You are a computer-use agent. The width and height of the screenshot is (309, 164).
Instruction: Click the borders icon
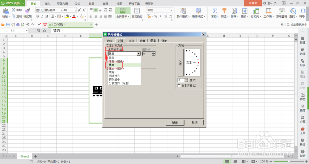[x=52, y=16]
